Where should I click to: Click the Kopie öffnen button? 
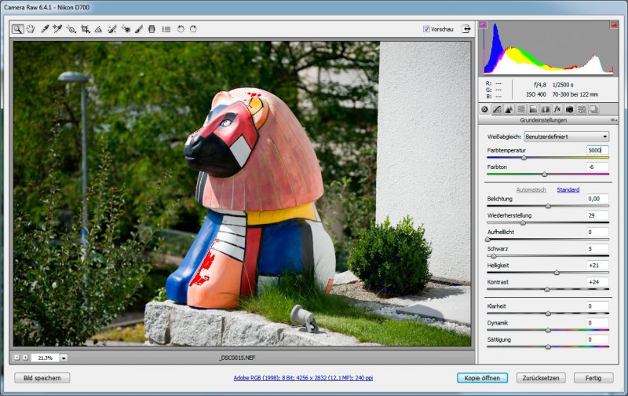pyautogui.click(x=482, y=378)
